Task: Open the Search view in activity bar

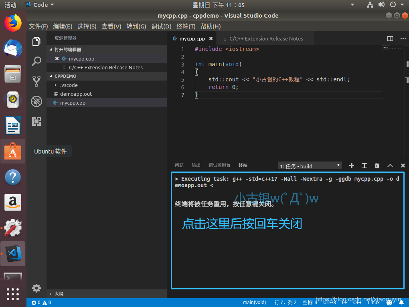Action: tap(36, 61)
